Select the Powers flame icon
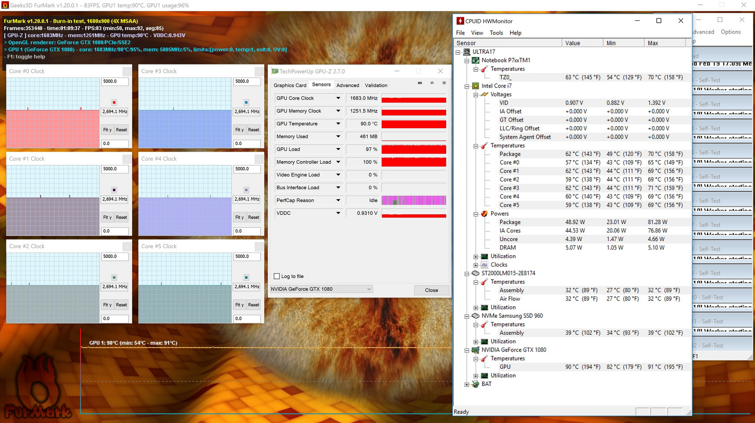This screenshot has width=755, height=423. click(x=484, y=214)
